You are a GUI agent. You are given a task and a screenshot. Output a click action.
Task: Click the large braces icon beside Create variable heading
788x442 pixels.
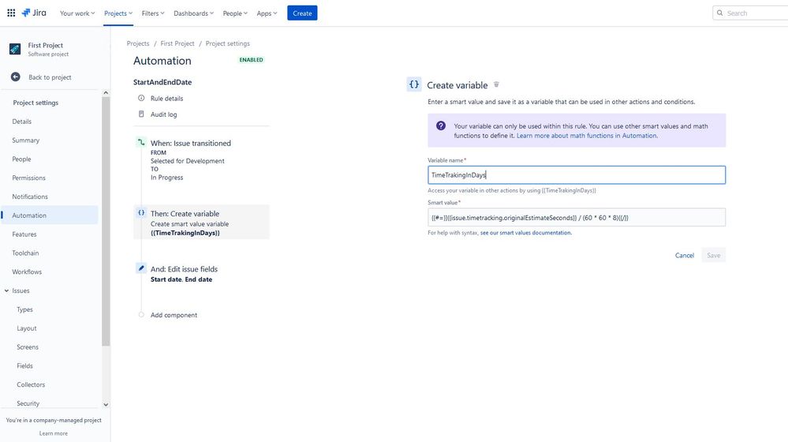(x=413, y=84)
